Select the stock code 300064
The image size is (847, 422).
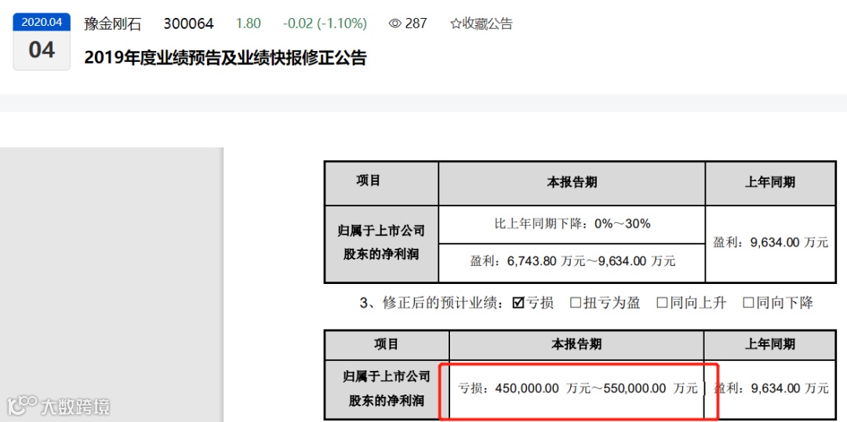tap(188, 24)
